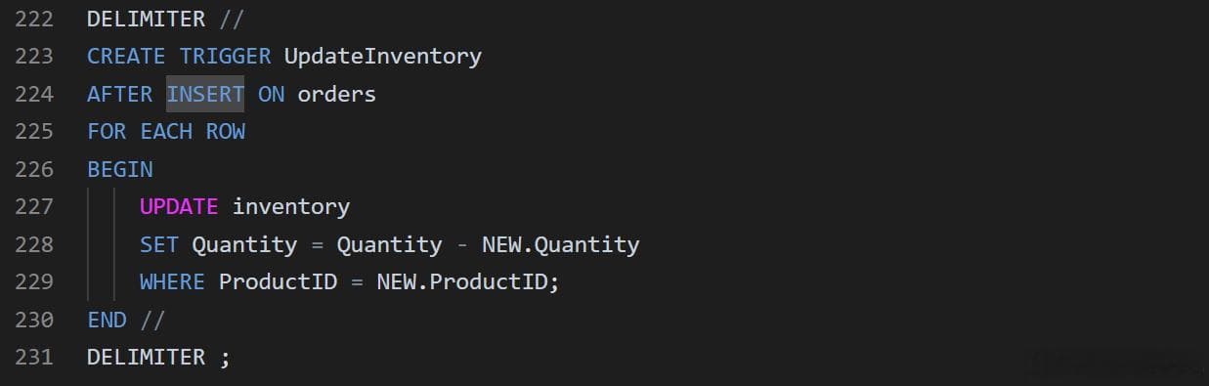Click the trigger name UpdateInventory
This screenshot has width=1209, height=386.
[383, 57]
